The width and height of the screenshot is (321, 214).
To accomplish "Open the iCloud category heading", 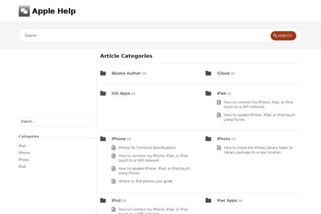I will coord(223,73).
